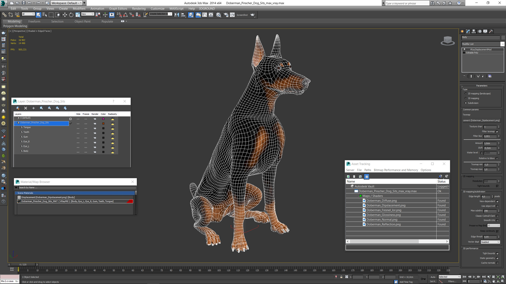Image resolution: width=506 pixels, height=284 pixels.
Task: Activate the Select Object tool
Action: (38, 15)
